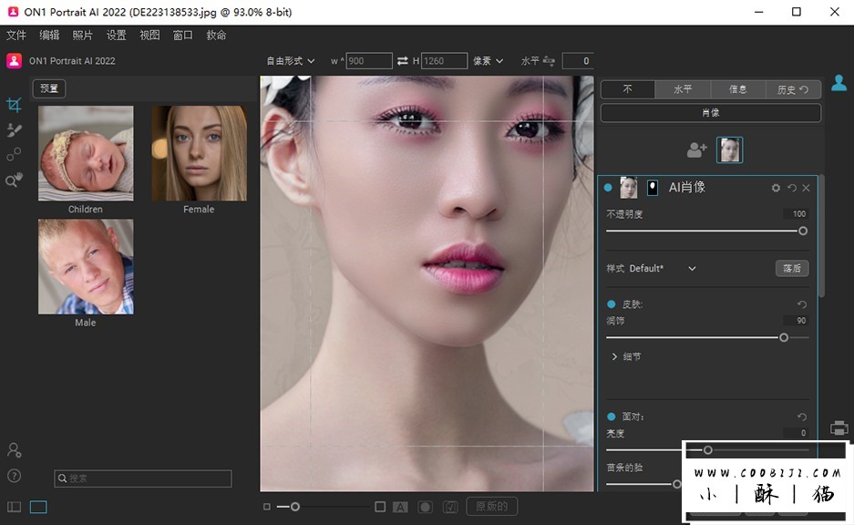
Task: Select the Zoom tool in the toolbar
Action: tap(13, 180)
